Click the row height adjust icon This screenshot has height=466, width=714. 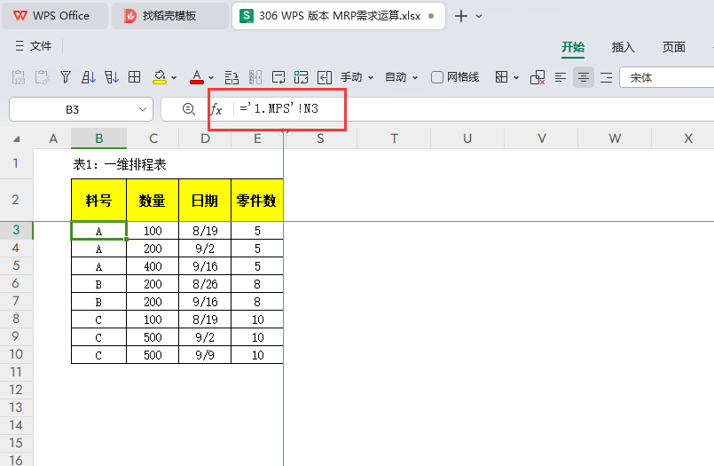231,77
